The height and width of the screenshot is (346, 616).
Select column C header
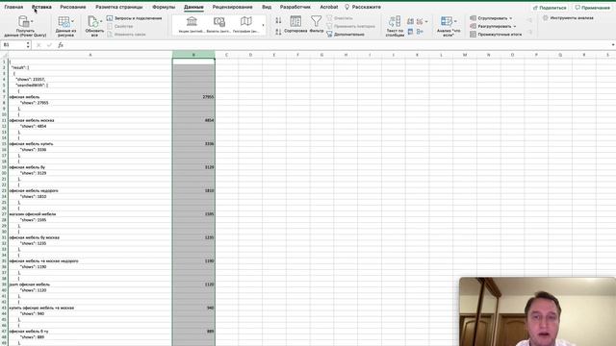point(227,55)
